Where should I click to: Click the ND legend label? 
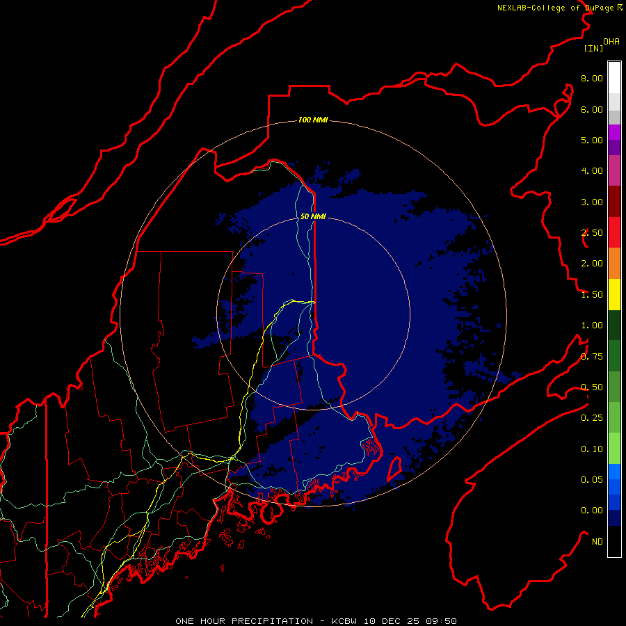coord(597,542)
